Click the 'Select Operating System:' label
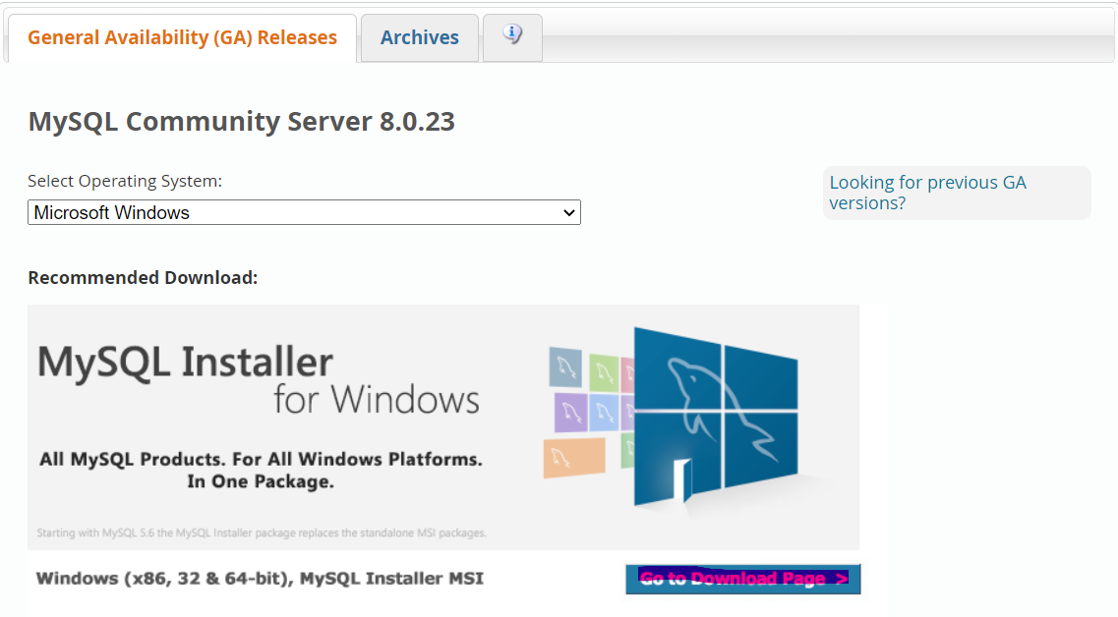This screenshot has width=1118, height=617. coord(125,181)
